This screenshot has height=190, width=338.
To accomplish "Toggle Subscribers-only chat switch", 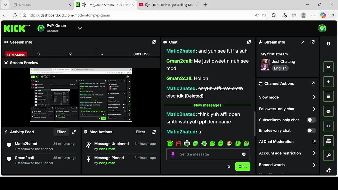I will click(311, 120).
